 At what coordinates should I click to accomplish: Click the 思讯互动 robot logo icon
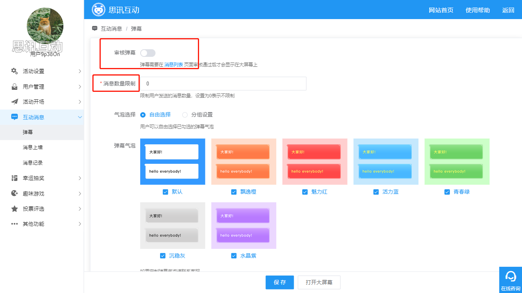point(98,10)
